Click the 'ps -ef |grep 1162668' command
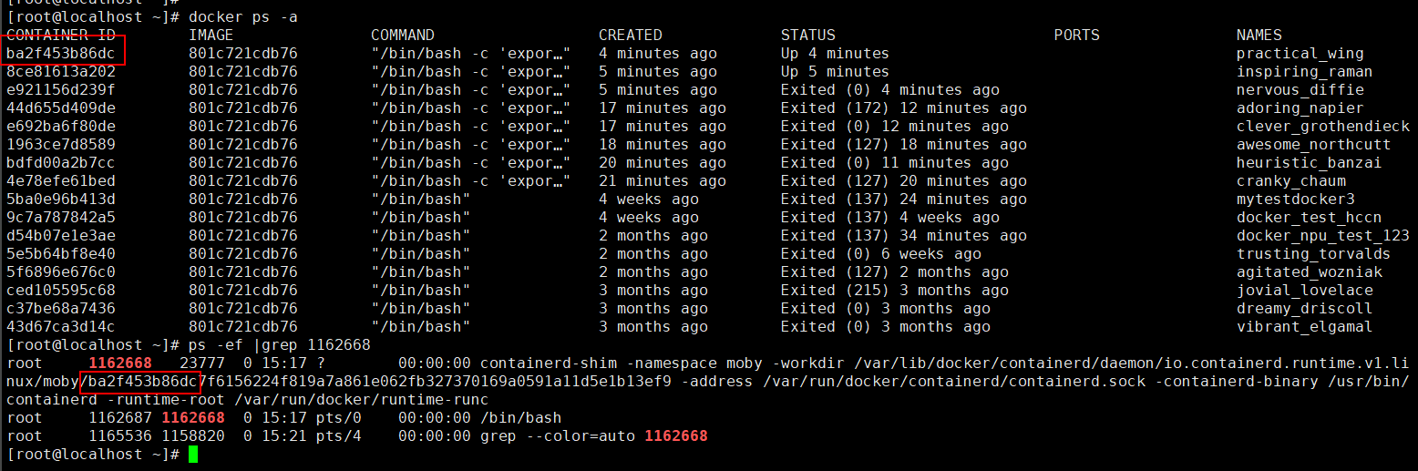This screenshot has width=1418, height=471. click(280, 345)
